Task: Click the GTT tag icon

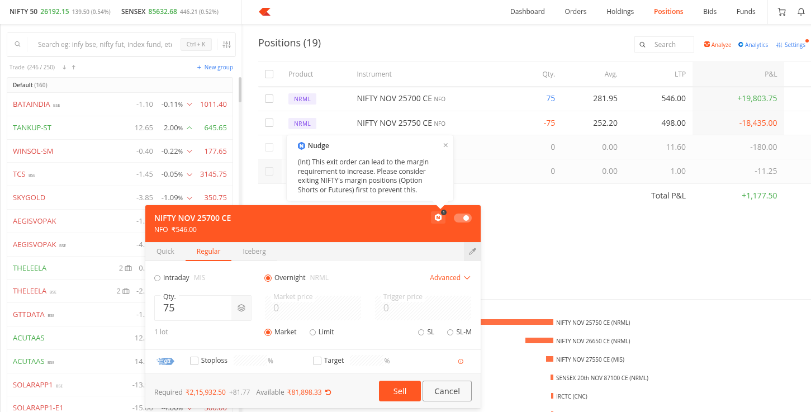Action: (166, 361)
